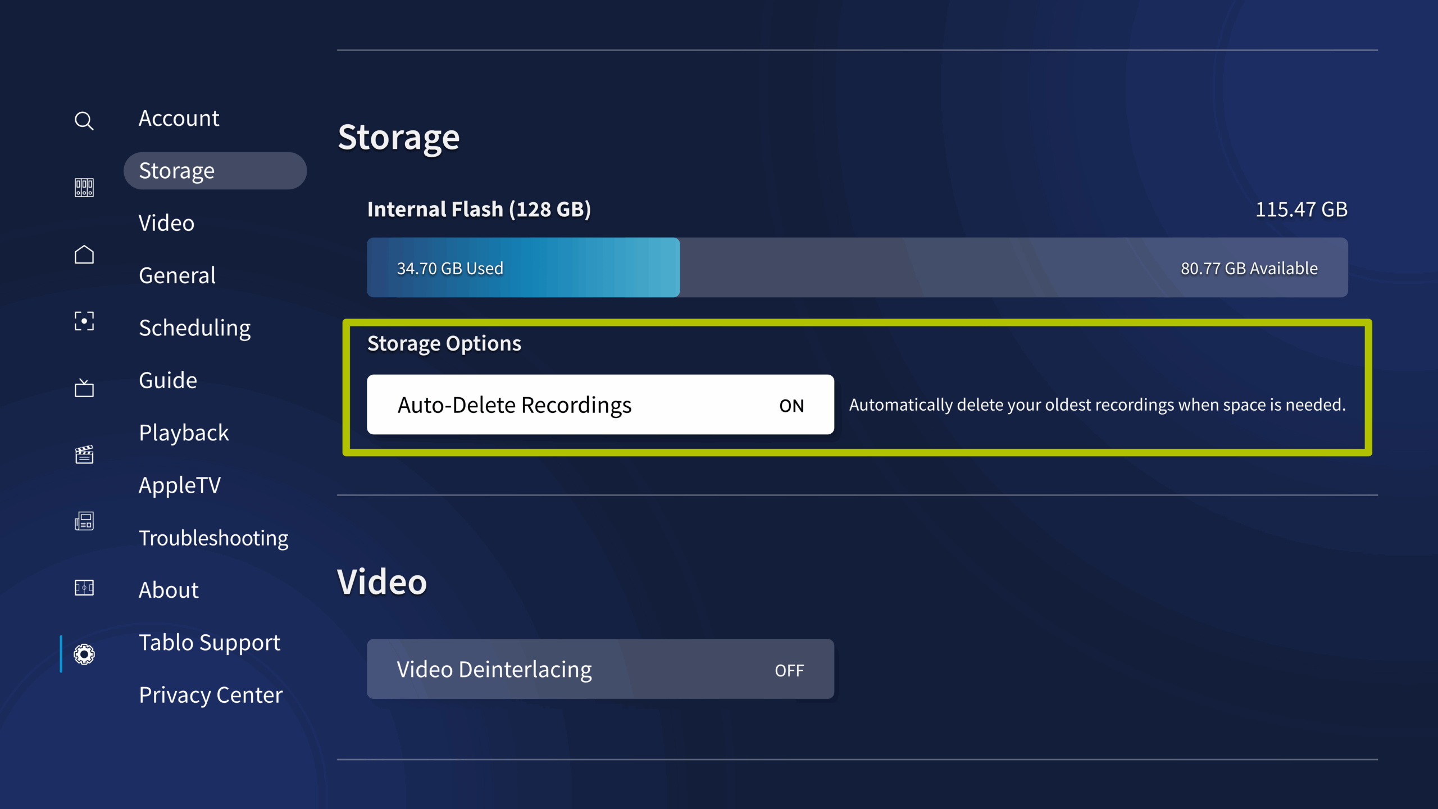This screenshot has height=809, width=1438.
Task: Go to Tablo Support
Action: 210,642
